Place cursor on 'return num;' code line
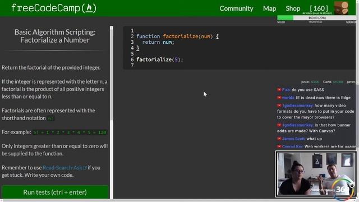This screenshot has width=359, height=202. (x=158, y=42)
